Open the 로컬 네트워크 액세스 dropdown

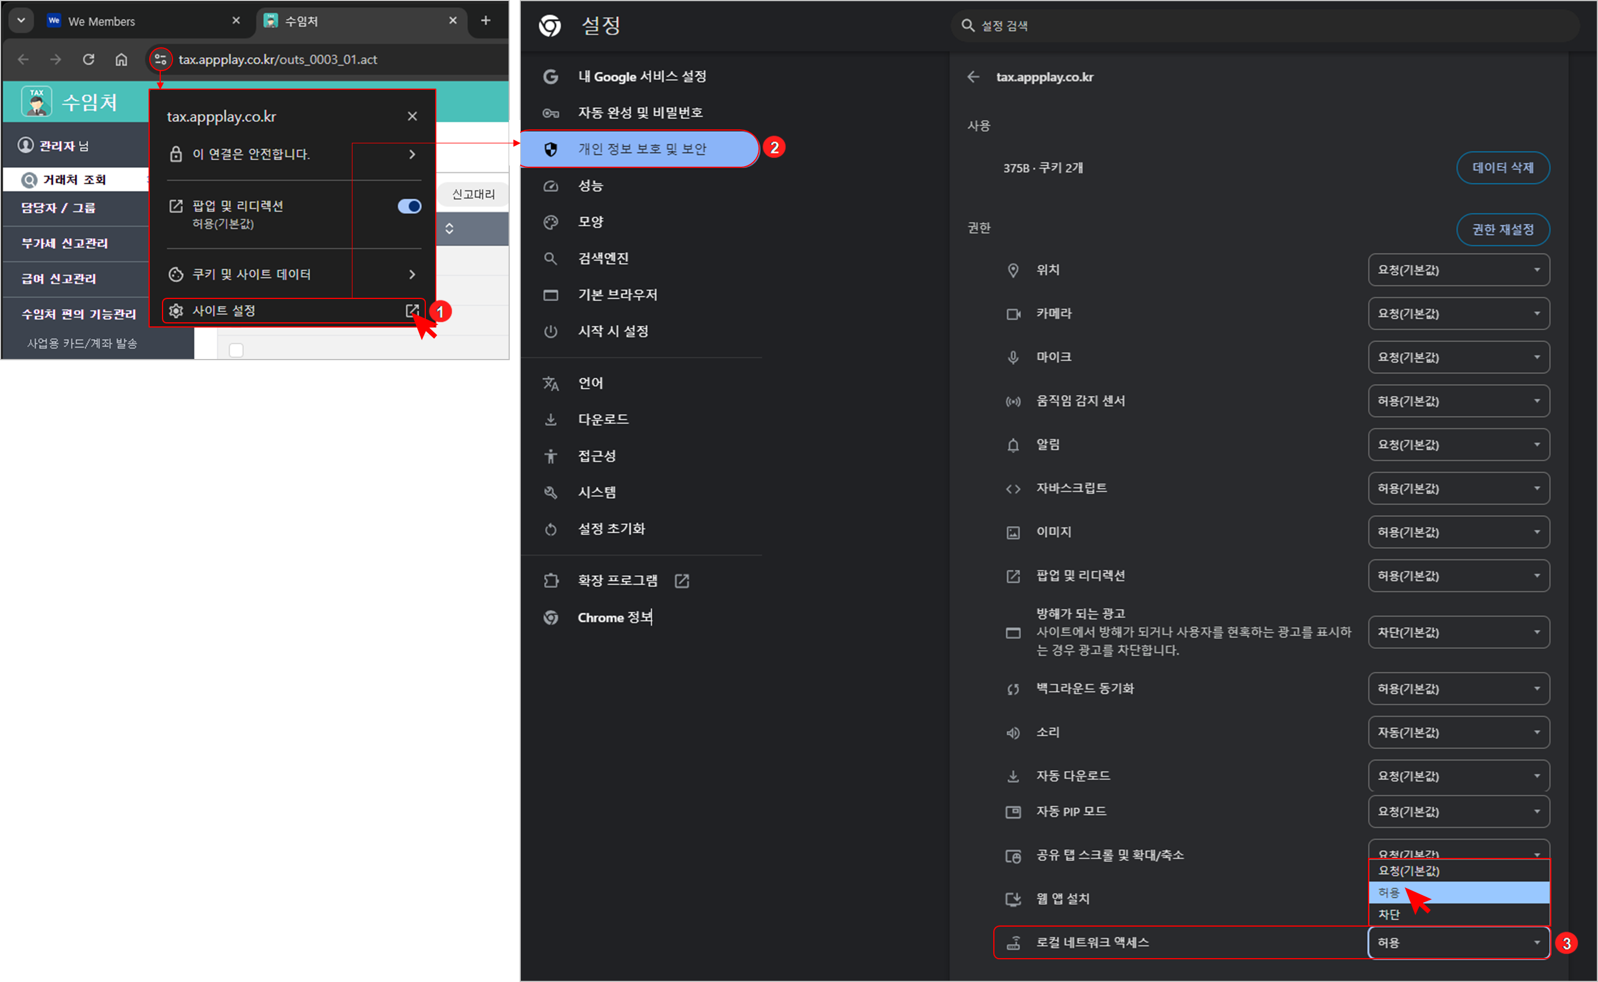(1458, 942)
